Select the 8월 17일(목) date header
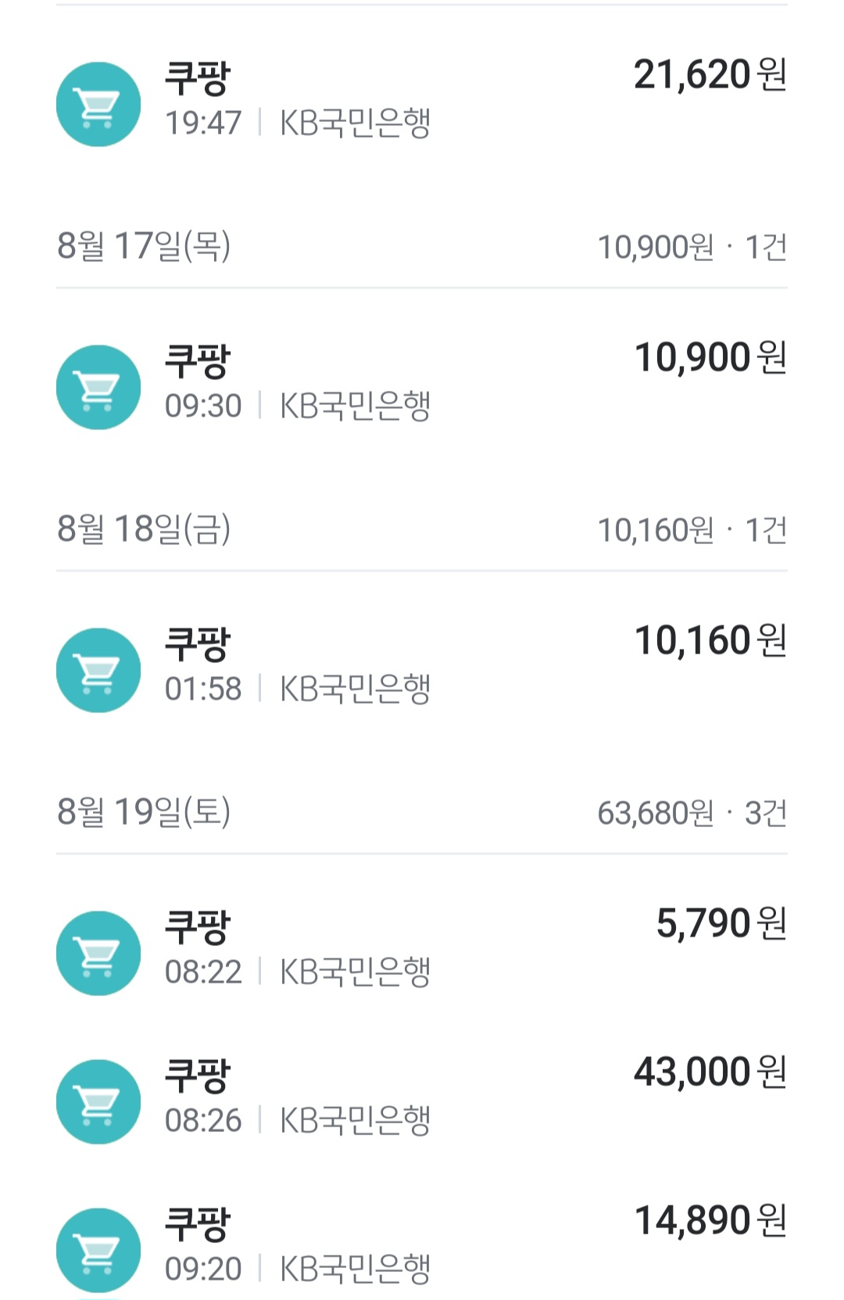This screenshot has width=844, height=1300. (144, 246)
